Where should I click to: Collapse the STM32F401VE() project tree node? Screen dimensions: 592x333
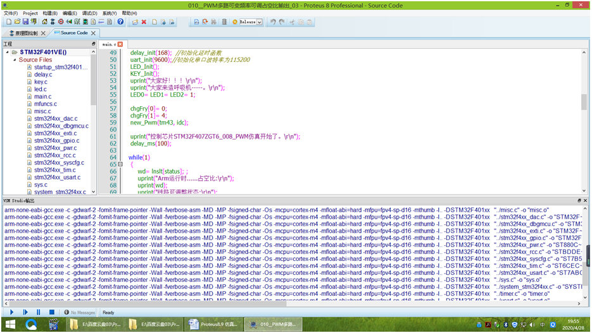pyautogui.click(x=7, y=52)
